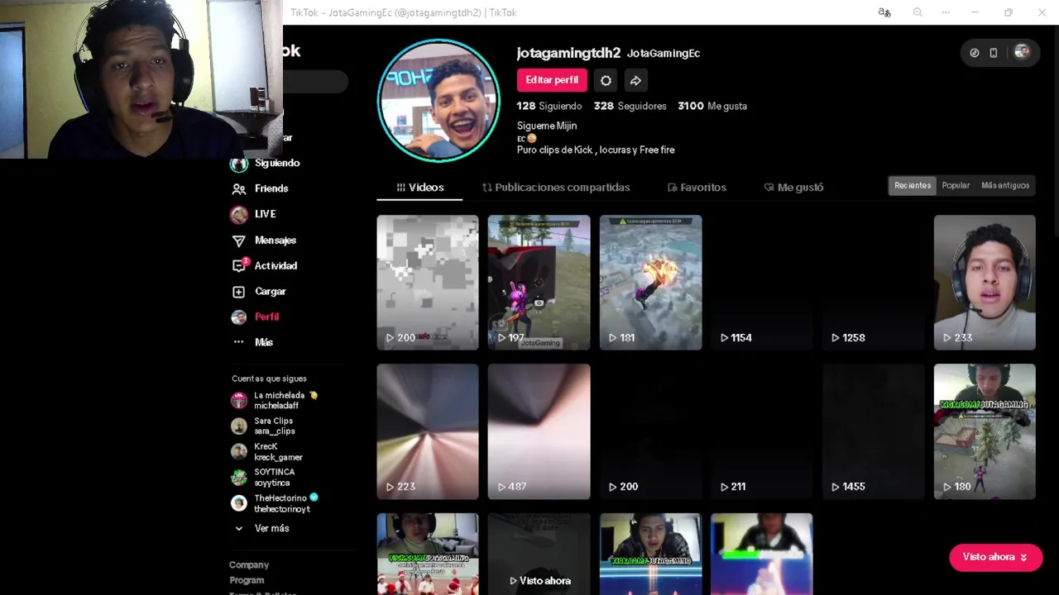
Task: Open video with 197 views
Action: pyautogui.click(x=539, y=283)
